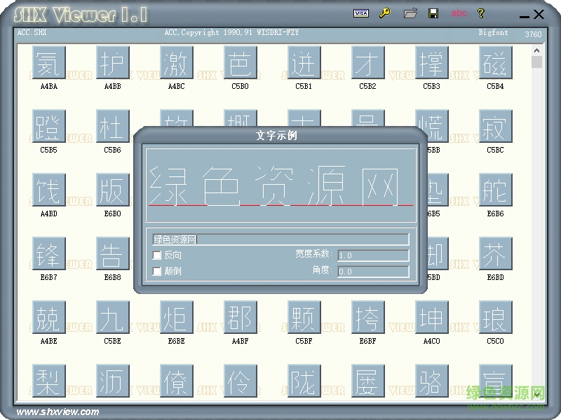
Task: Click the ACC.SHX file name label
Action: pyautogui.click(x=32, y=32)
